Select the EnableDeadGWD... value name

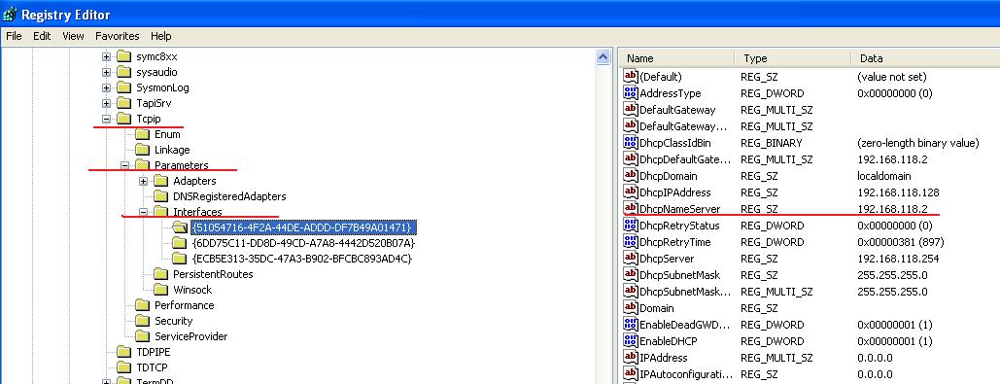[x=684, y=325]
